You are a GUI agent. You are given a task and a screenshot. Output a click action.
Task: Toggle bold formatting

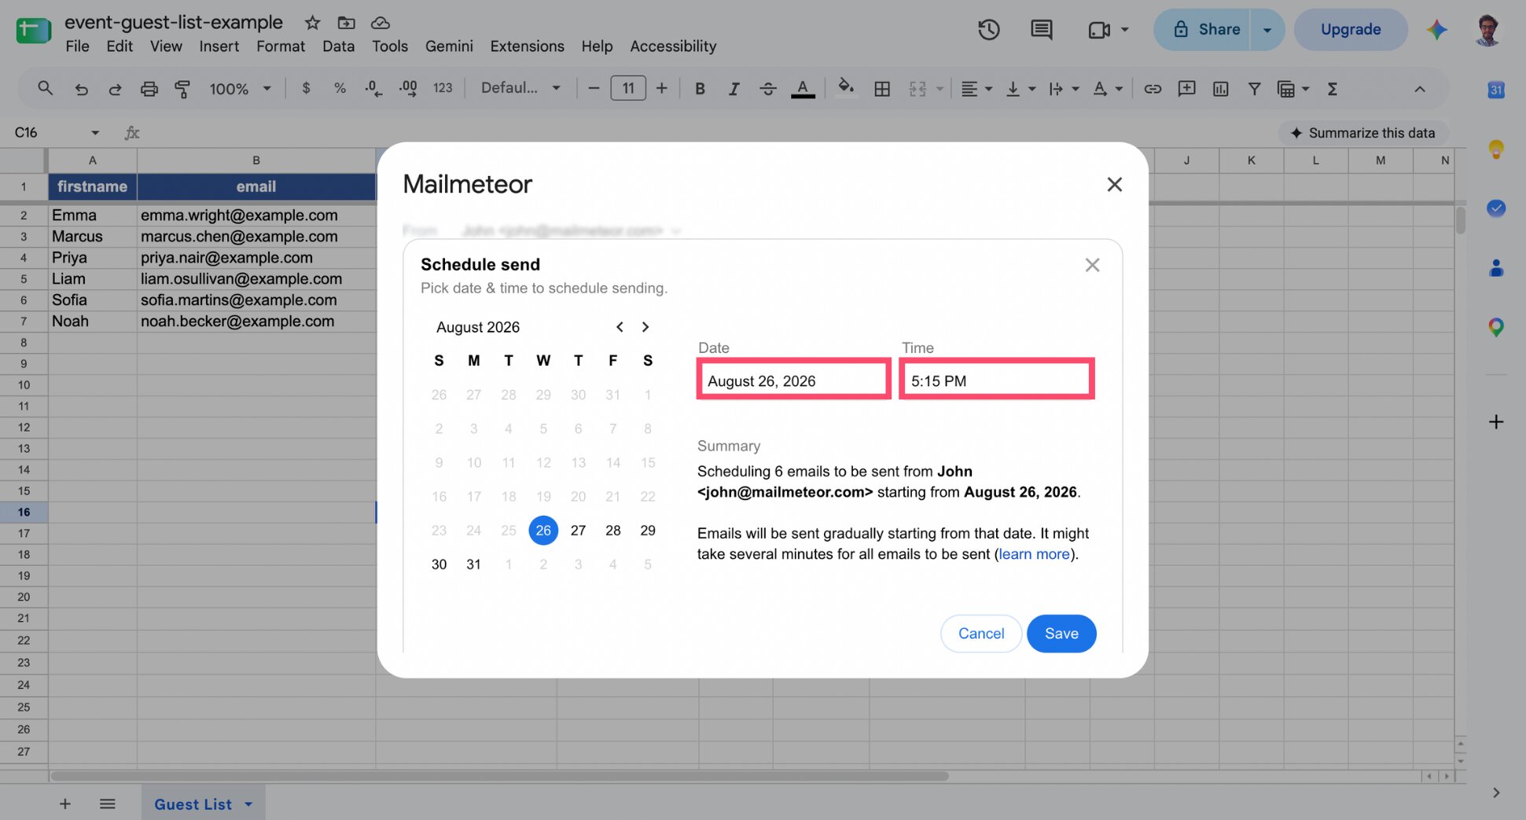(700, 89)
